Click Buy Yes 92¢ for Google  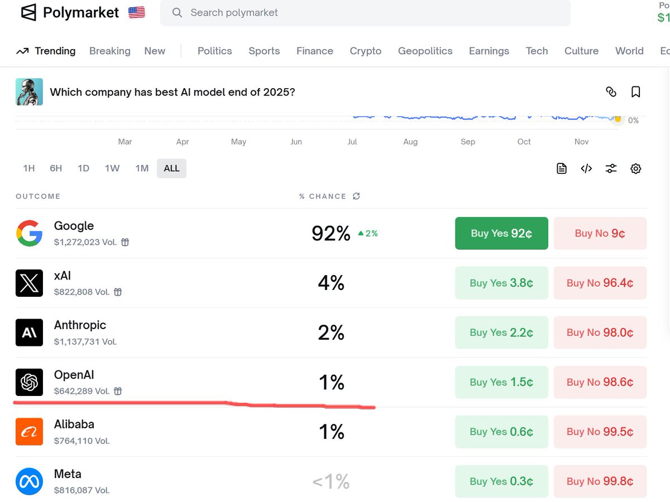(502, 233)
